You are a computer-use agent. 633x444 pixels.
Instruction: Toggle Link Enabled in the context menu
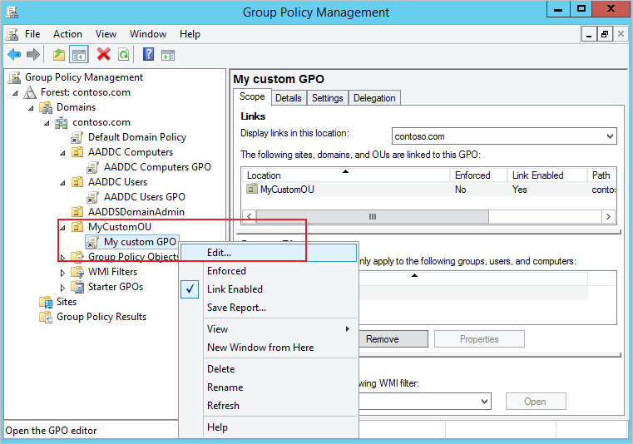tap(270, 289)
